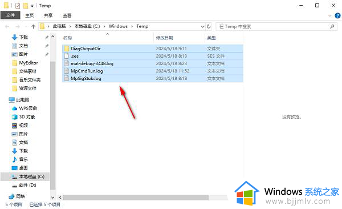
Task: Expand the ribbon using the chevron
Action: click(x=330, y=15)
